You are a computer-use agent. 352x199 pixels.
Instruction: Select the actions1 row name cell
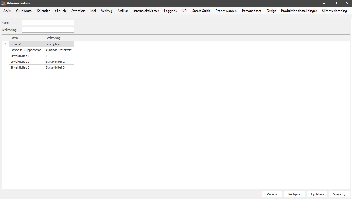[x=26, y=44]
